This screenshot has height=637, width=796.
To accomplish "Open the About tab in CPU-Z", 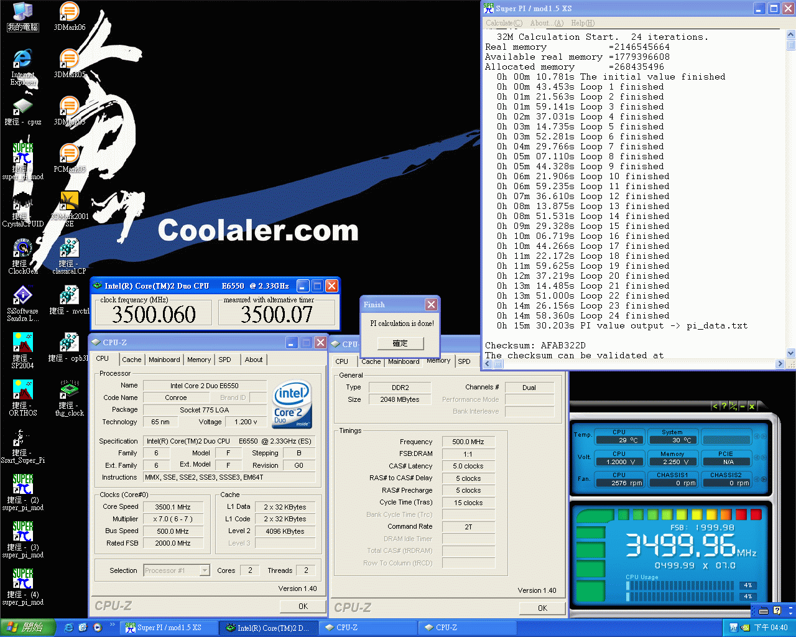I will click(x=253, y=360).
